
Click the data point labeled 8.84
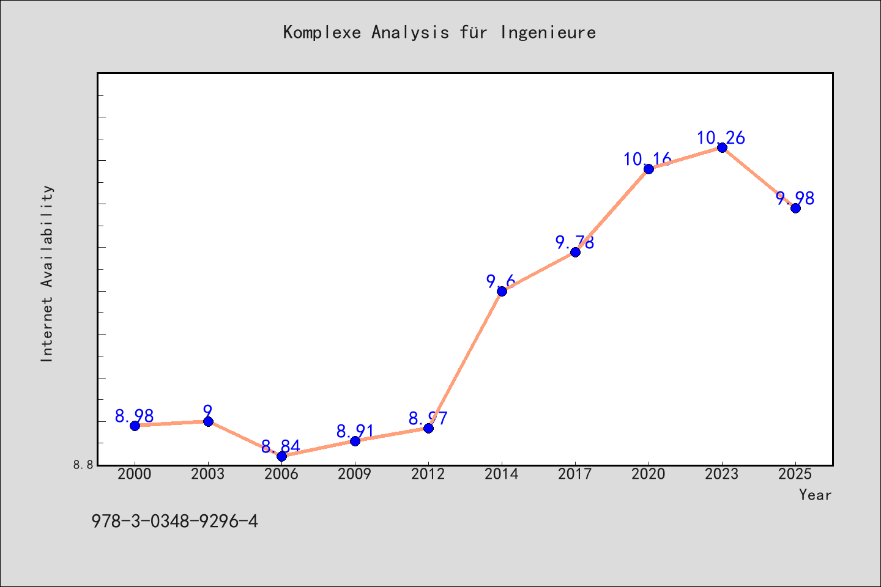[x=281, y=456]
